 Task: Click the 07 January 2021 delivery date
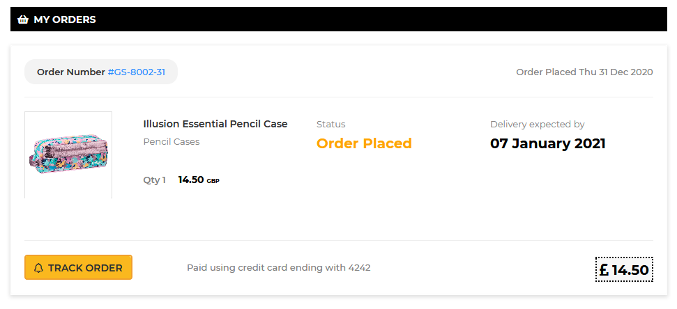click(x=548, y=143)
